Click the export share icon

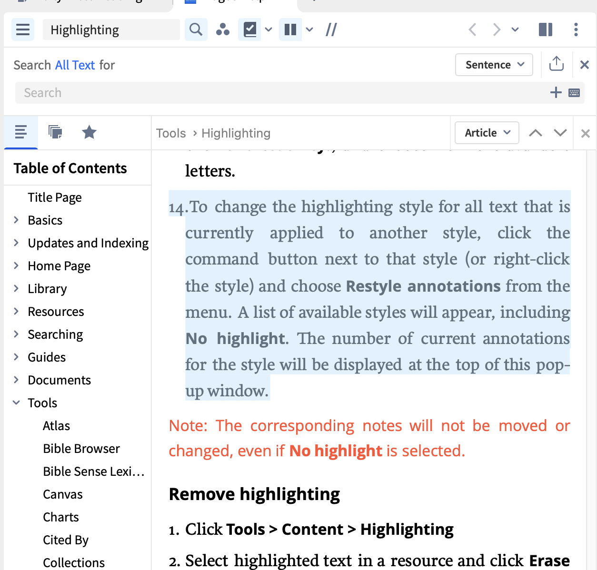(556, 64)
